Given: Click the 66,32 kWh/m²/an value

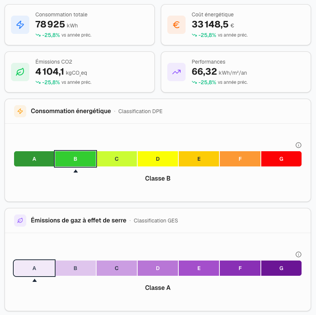Looking at the screenshot, I should pos(219,72).
